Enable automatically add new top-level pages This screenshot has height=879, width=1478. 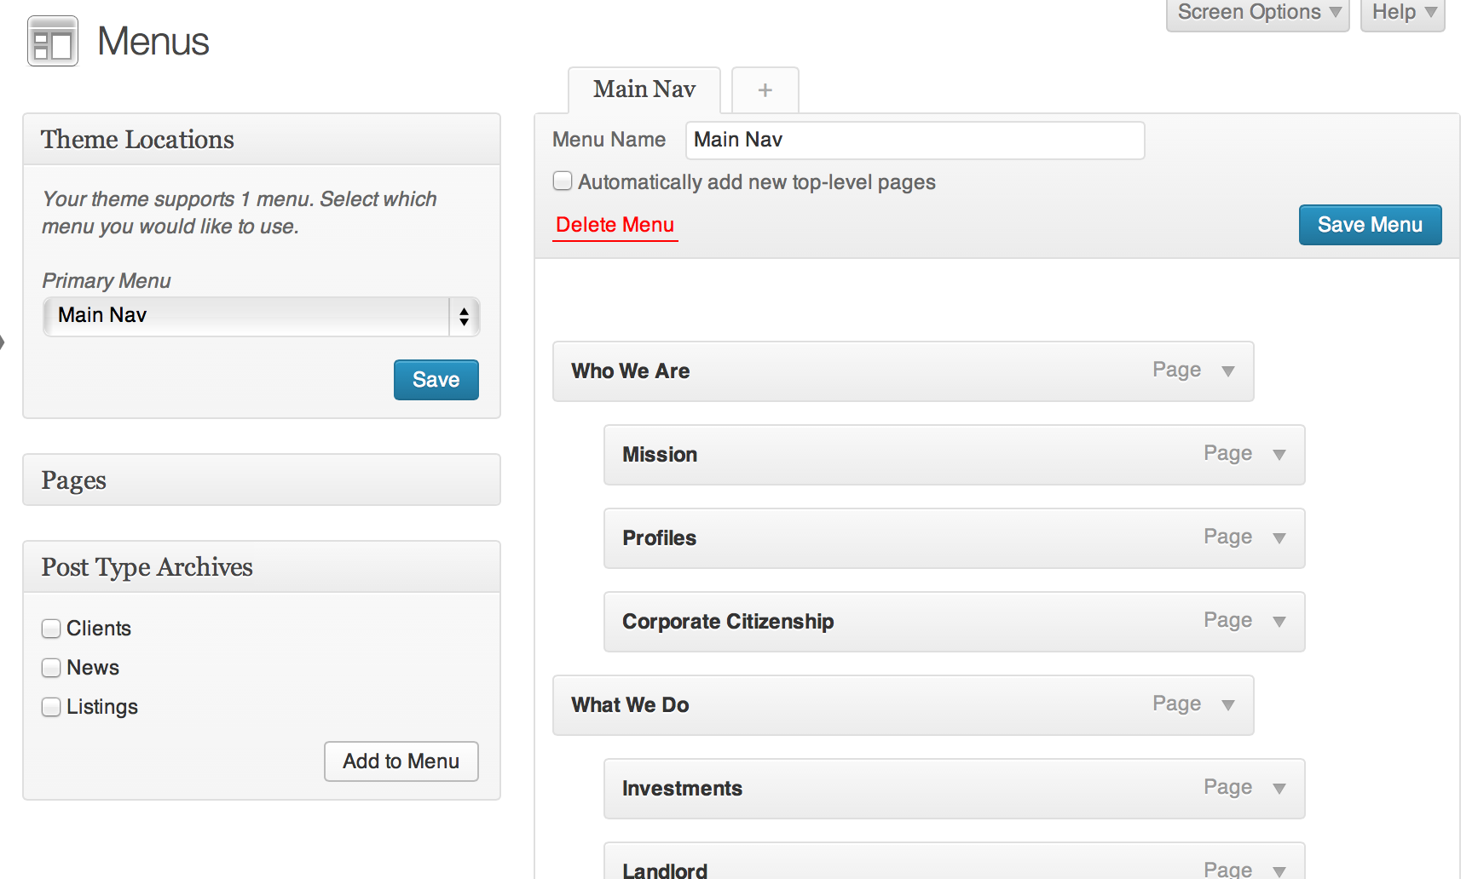click(x=563, y=181)
